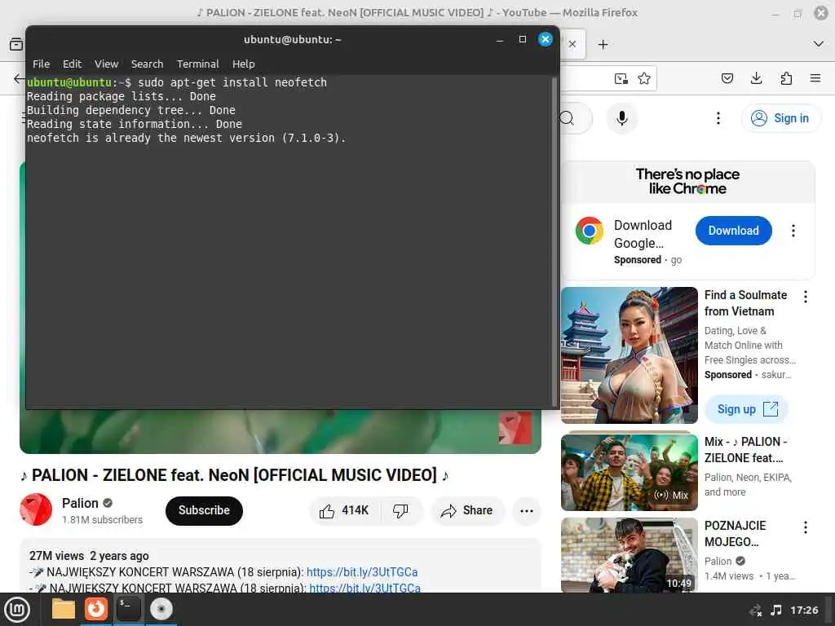Click the blue Download Chrome button

(x=733, y=231)
